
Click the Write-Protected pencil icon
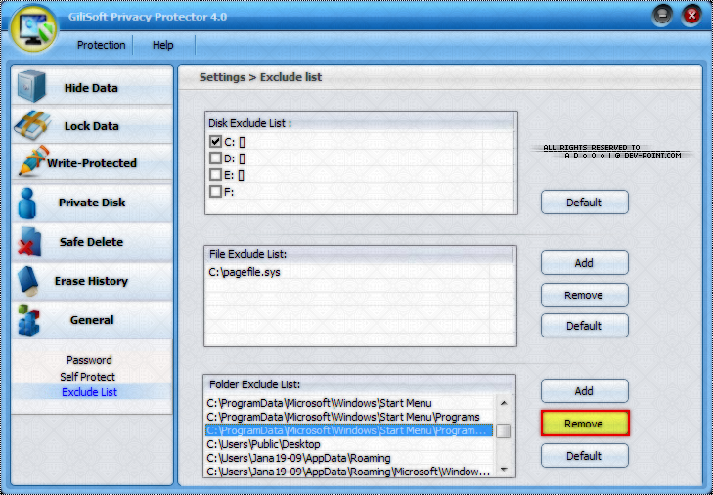32,160
